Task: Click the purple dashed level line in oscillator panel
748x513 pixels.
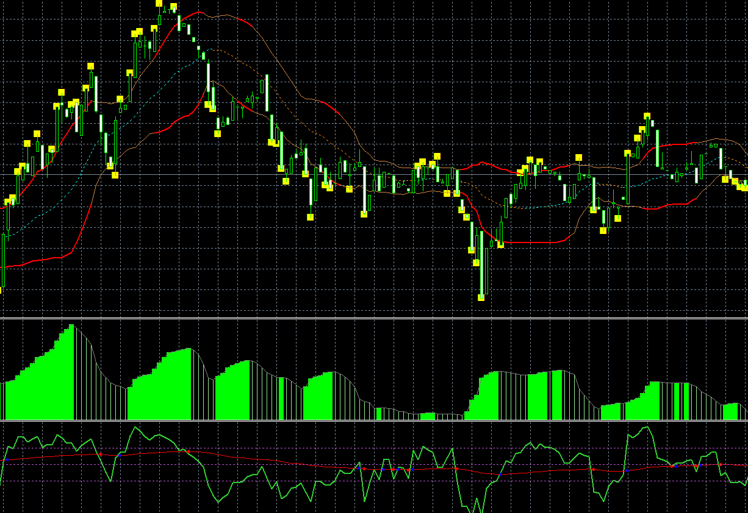Action: (374, 465)
